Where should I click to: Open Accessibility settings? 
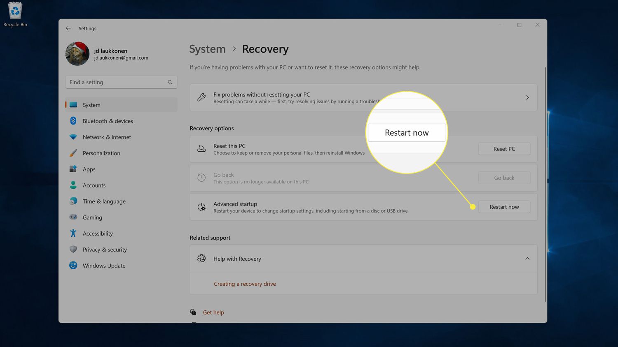98,234
